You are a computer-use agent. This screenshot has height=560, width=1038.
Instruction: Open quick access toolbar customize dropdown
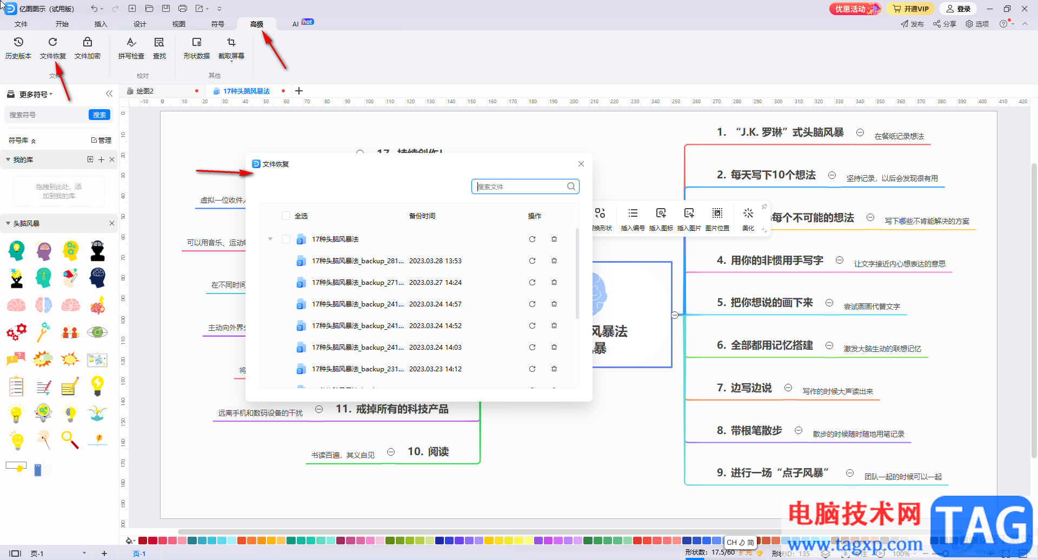(219, 9)
